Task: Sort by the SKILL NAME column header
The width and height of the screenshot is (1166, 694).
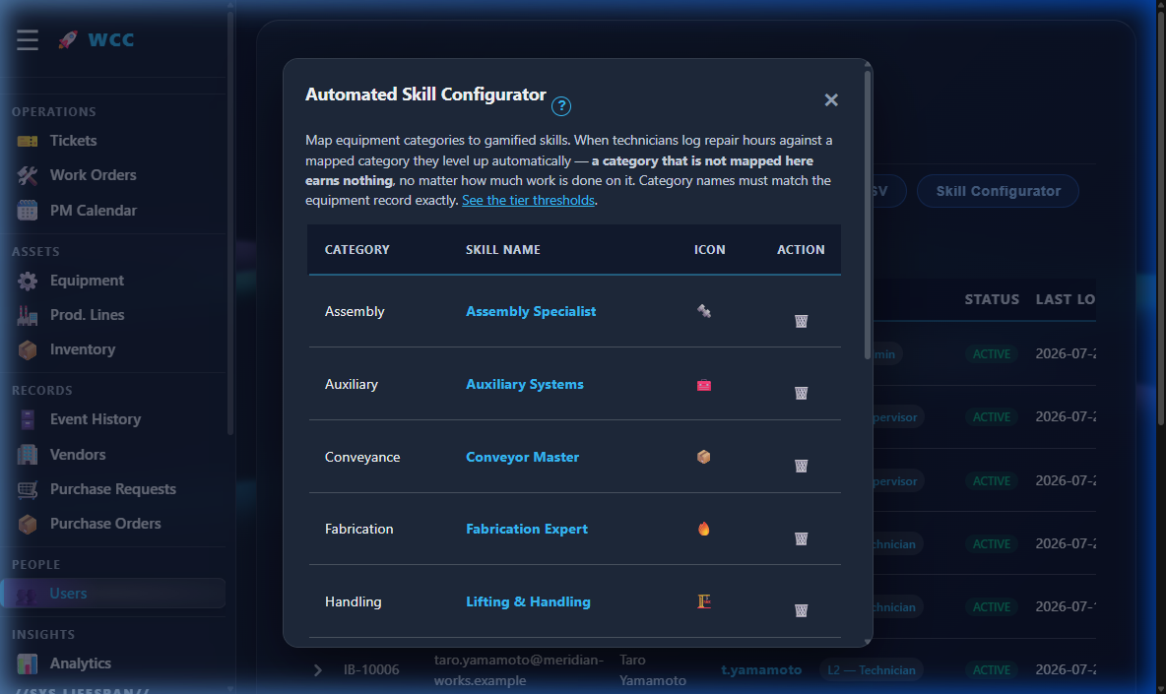Action: click(x=502, y=250)
